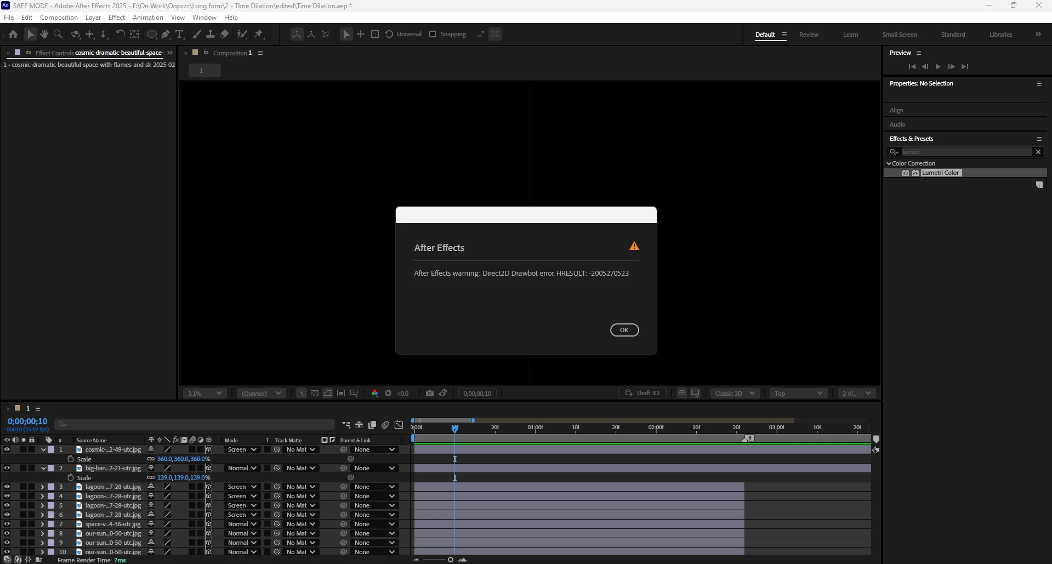The height and width of the screenshot is (564, 1052).
Task: Hide layer 7 space-v with eye toggle
Action: pos(7,524)
